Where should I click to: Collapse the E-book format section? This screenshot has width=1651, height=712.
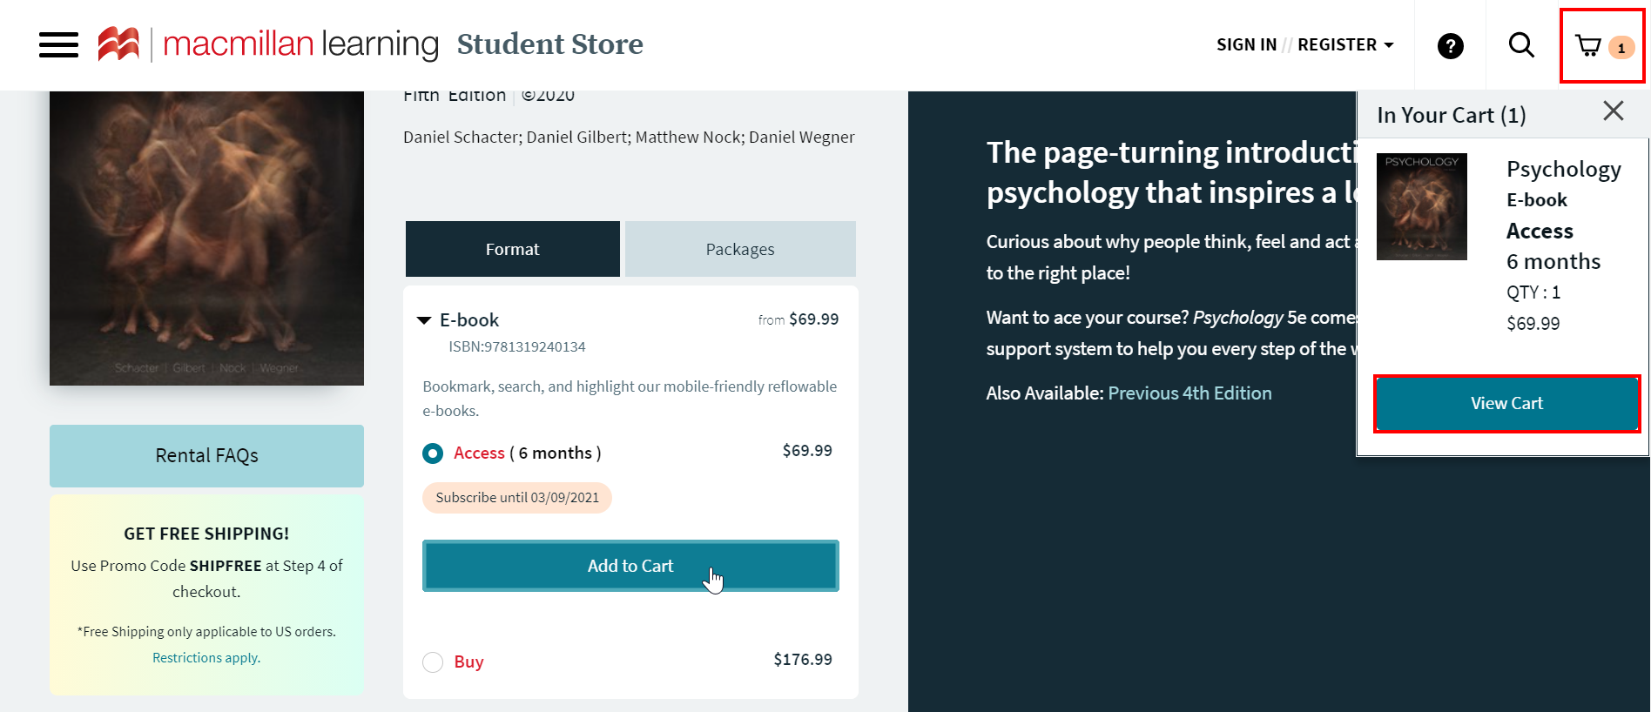pos(423,319)
